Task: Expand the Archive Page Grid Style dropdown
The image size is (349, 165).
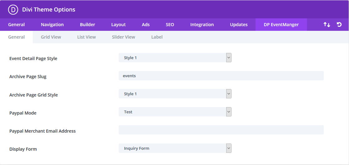Action: click(x=175, y=94)
